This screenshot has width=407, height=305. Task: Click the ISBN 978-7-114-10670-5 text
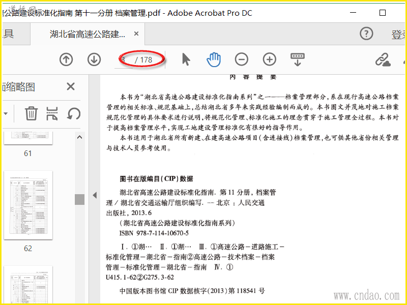click(x=154, y=233)
